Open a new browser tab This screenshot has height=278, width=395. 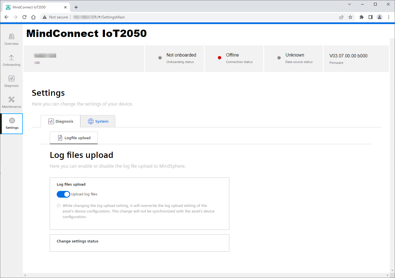point(76,7)
